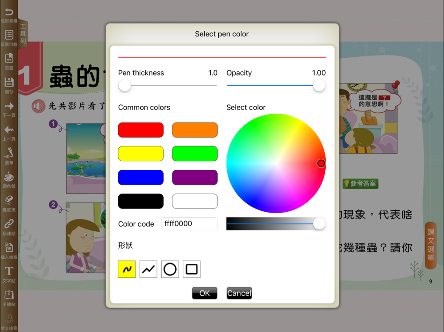Click the page number 9
The image size is (444, 332).
[x=430, y=282]
